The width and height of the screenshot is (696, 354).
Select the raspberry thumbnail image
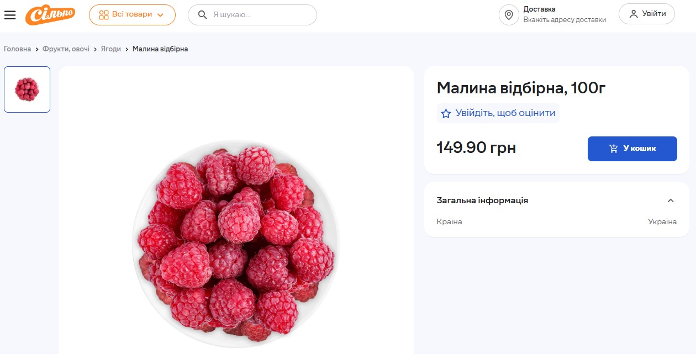tap(27, 89)
